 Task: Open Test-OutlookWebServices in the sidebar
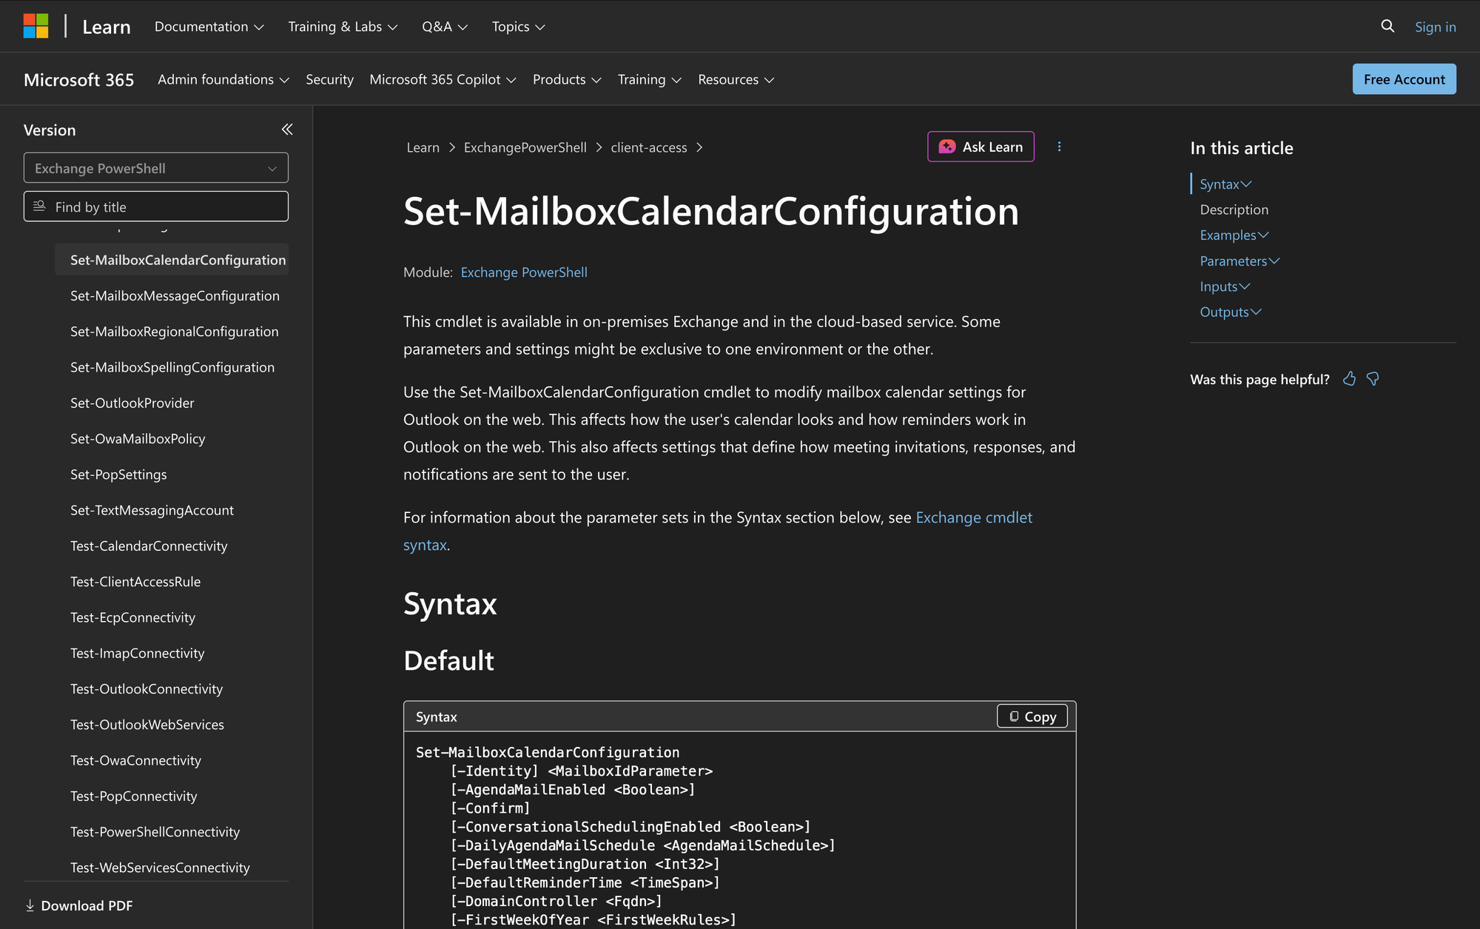147,724
